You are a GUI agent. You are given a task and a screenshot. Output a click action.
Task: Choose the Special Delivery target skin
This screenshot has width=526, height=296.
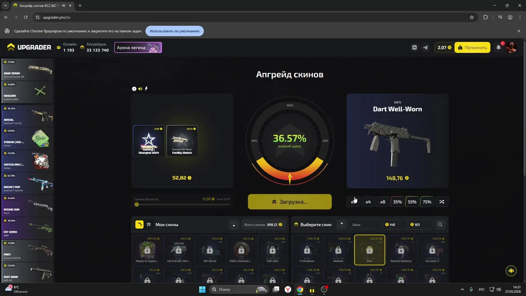click(x=401, y=250)
